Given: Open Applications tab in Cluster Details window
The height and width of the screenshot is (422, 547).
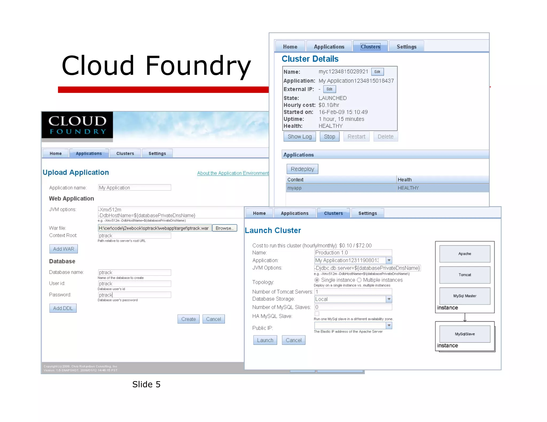Looking at the screenshot, I should click(x=329, y=46).
